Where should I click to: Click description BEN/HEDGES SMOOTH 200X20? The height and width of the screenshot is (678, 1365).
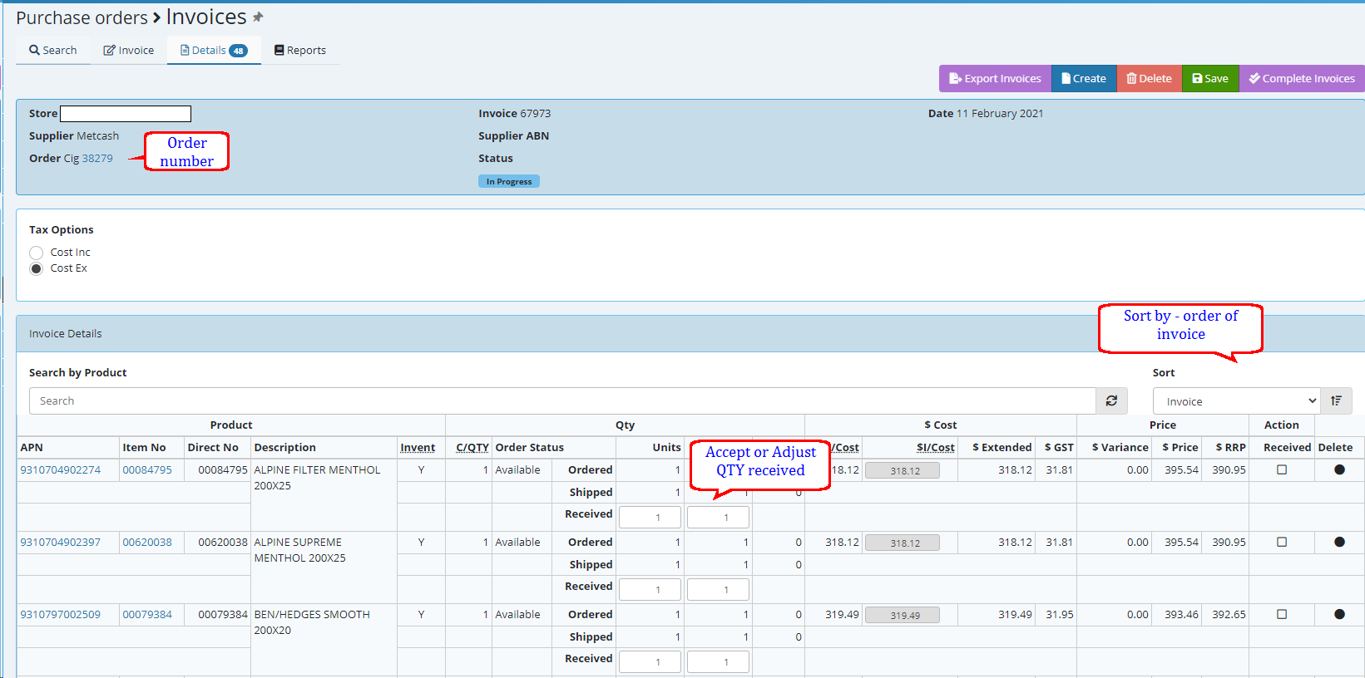coord(312,622)
